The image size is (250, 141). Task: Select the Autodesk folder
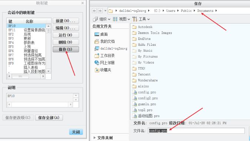tap(142, 27)
